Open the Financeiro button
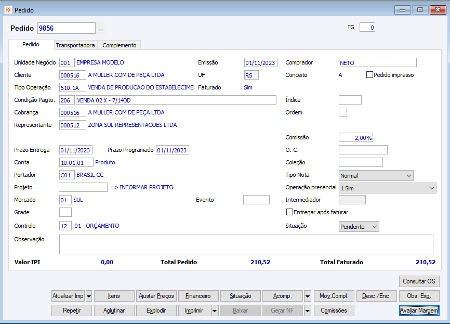This screenshot has width=450, height=324. (x=198, y=296)
